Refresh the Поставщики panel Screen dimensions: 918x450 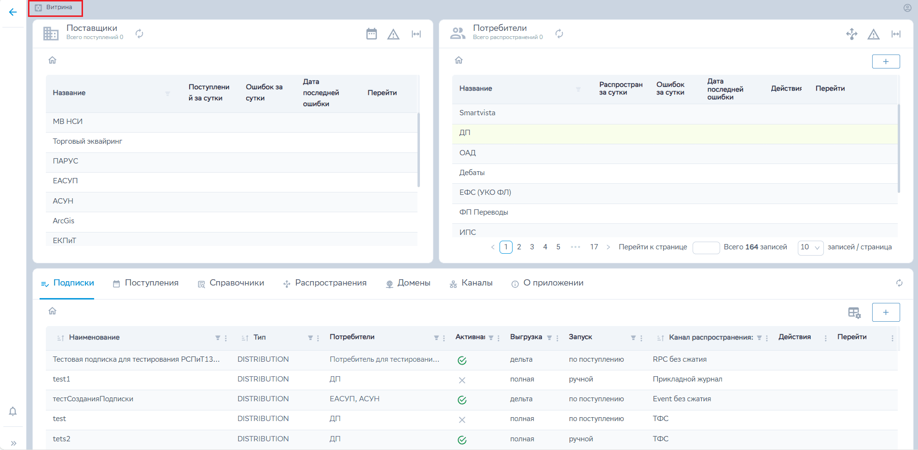coord(139,33)
